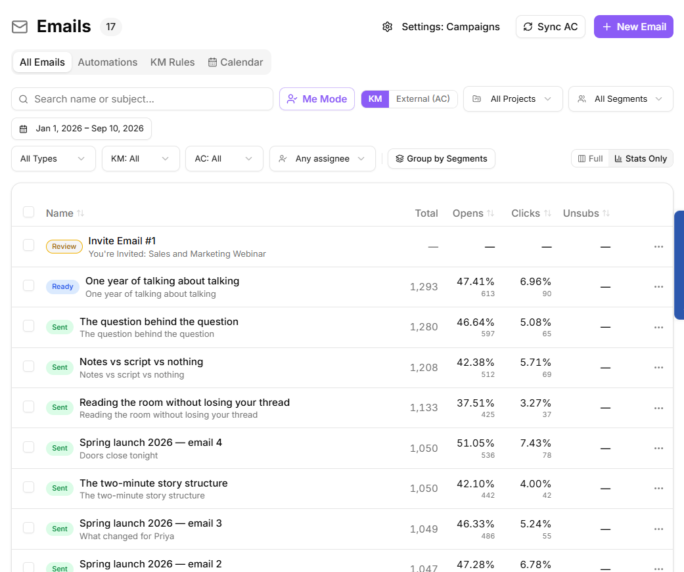Open row menu for Invite Email #1
This screenshot has width=684, height=572.
pyautogui.click(x=658, y=247)
